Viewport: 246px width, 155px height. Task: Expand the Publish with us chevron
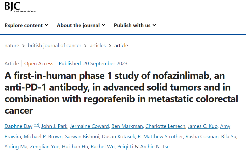pyautogui.click(x=154, y=25)
